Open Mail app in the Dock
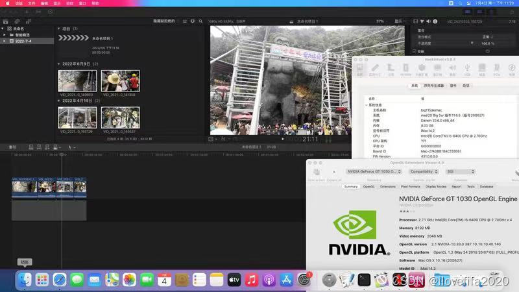The height and width of the screenshot is (292, 519). (94, 280)
